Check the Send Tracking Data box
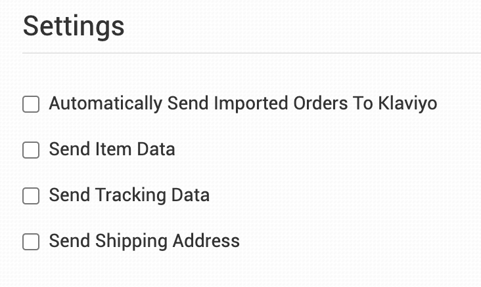This screenshot has height=287, width=481. [31, 196]
